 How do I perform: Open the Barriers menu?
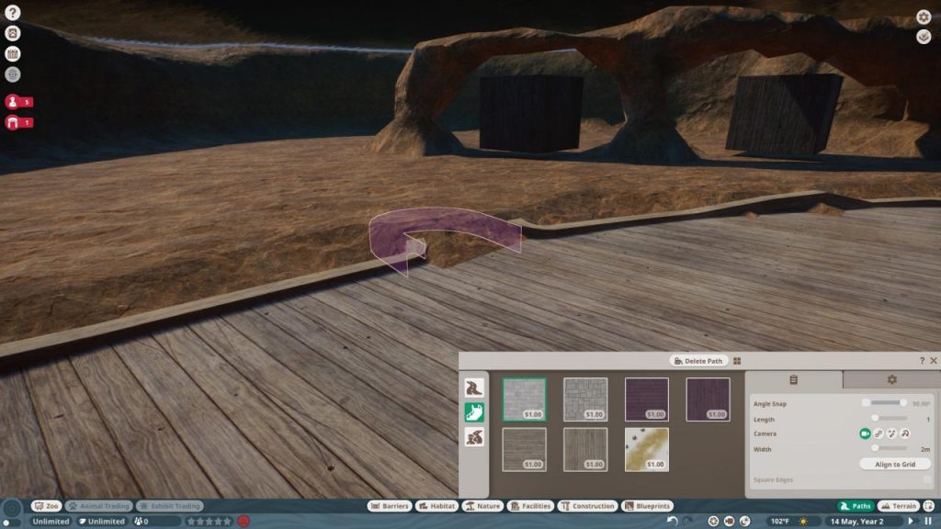tap(390, 505)
